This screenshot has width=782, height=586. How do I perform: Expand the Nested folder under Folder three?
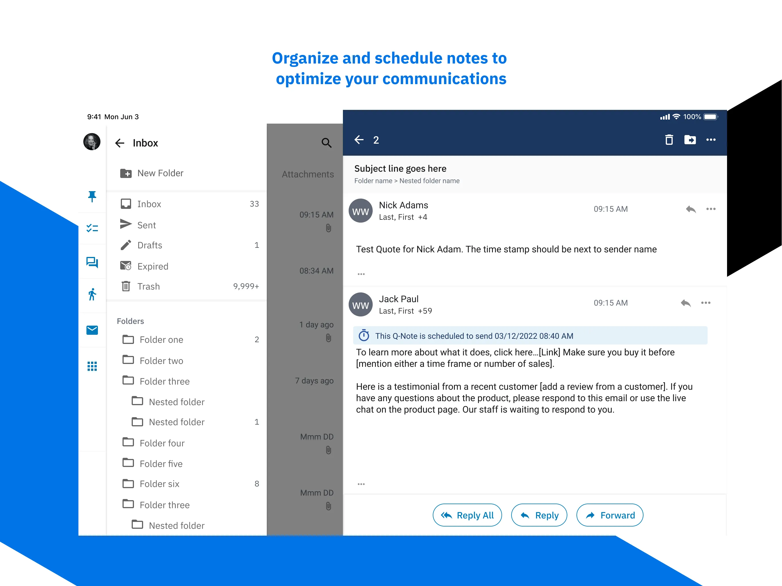point(176,401)
